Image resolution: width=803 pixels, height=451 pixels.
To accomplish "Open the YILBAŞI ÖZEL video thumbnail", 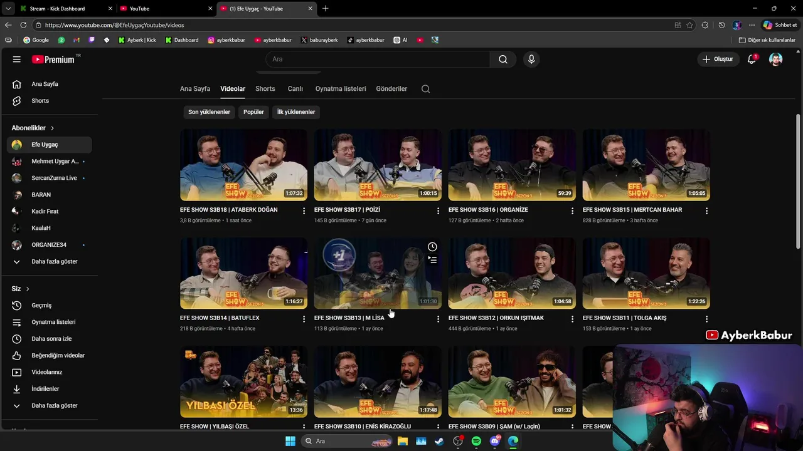I will click(243, 381).
